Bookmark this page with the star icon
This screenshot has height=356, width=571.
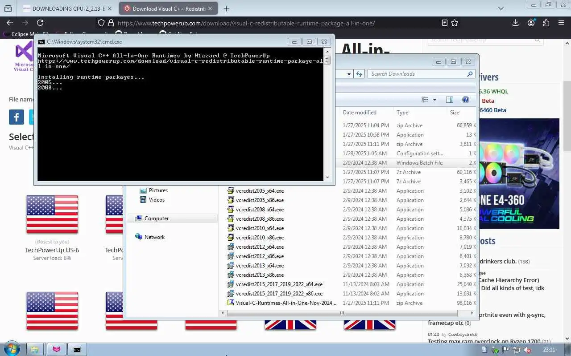click(455, 23)
